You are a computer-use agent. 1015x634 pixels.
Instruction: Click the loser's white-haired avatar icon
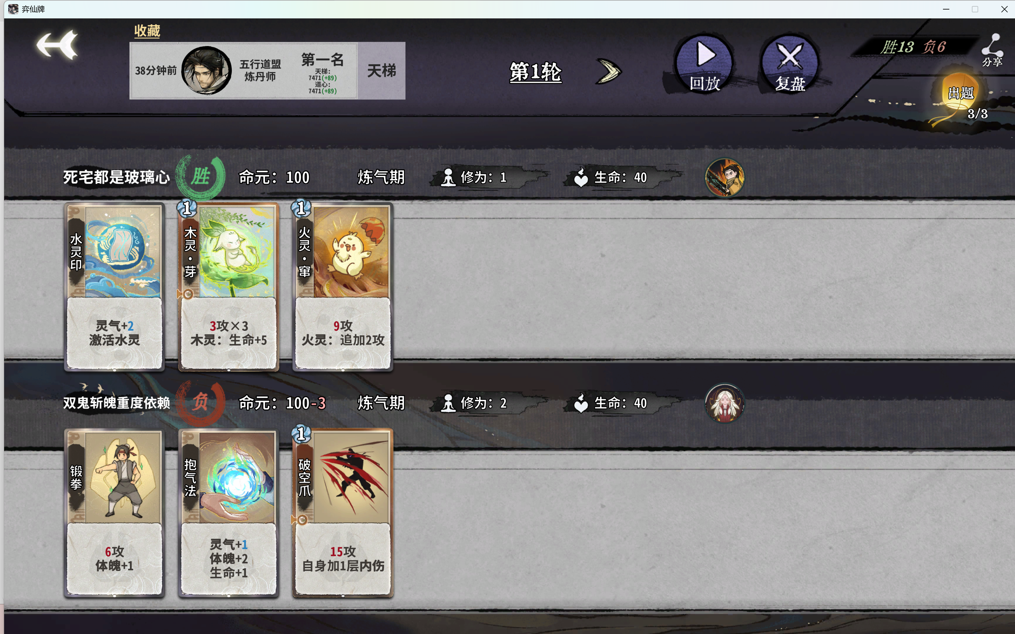724,403
